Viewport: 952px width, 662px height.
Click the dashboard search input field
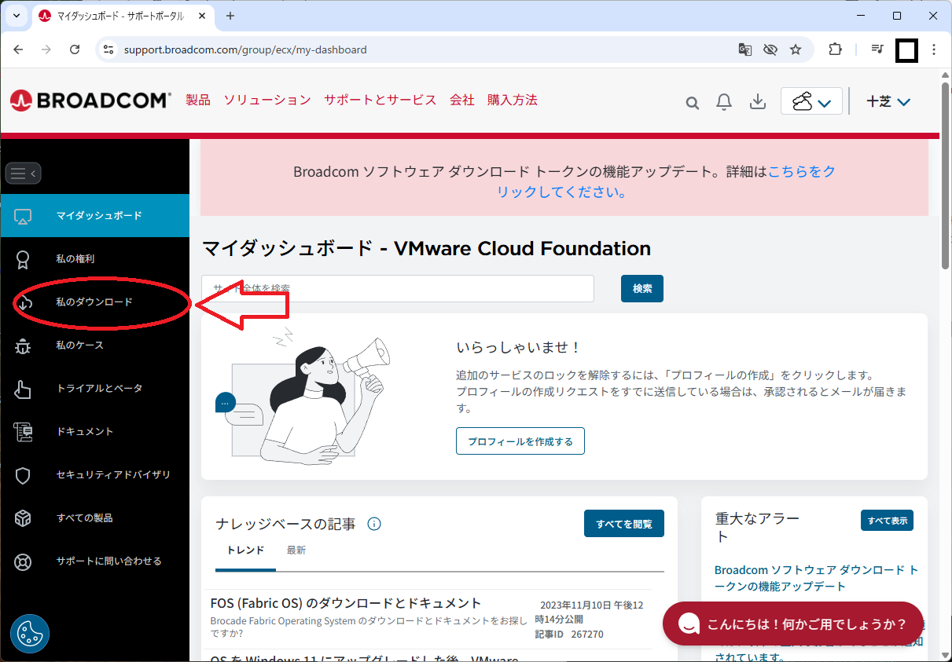tap(397, 288)
